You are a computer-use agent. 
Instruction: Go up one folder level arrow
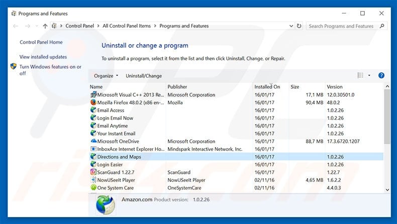click(45, 26)
